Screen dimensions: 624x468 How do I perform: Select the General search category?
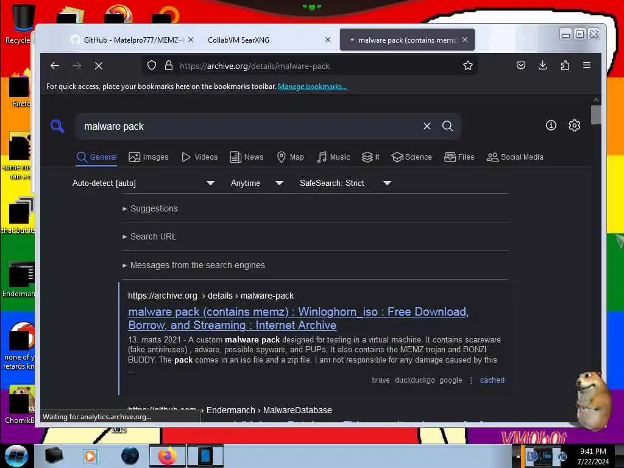pos(97,157)
